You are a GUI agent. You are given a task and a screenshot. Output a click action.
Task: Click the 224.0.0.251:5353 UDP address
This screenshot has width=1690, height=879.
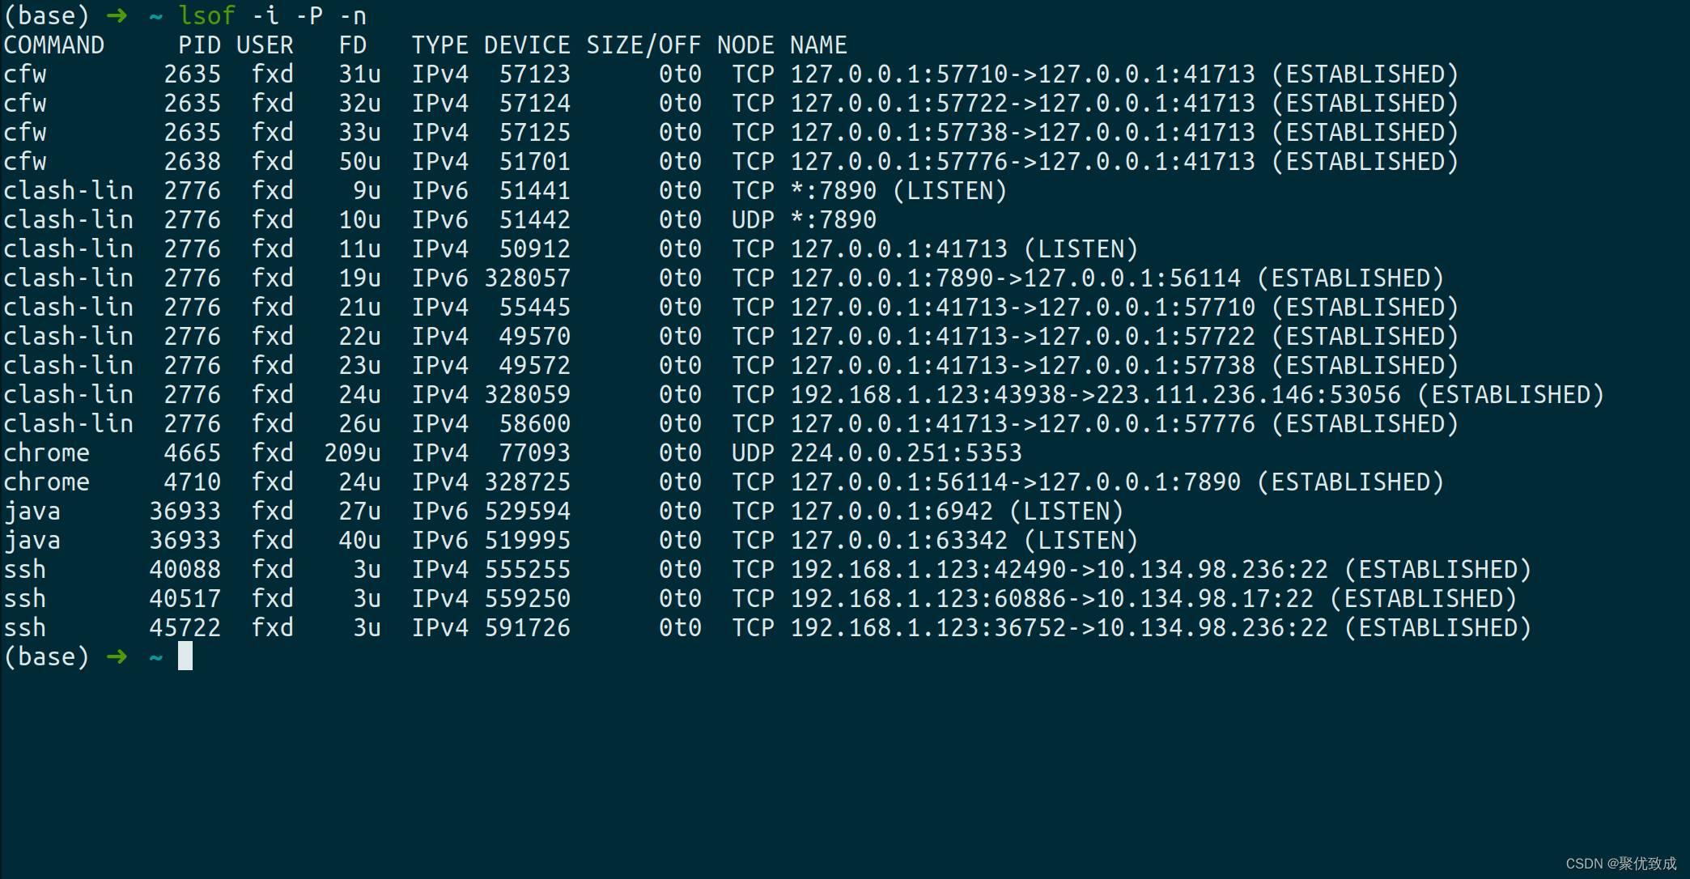(906, 453)
